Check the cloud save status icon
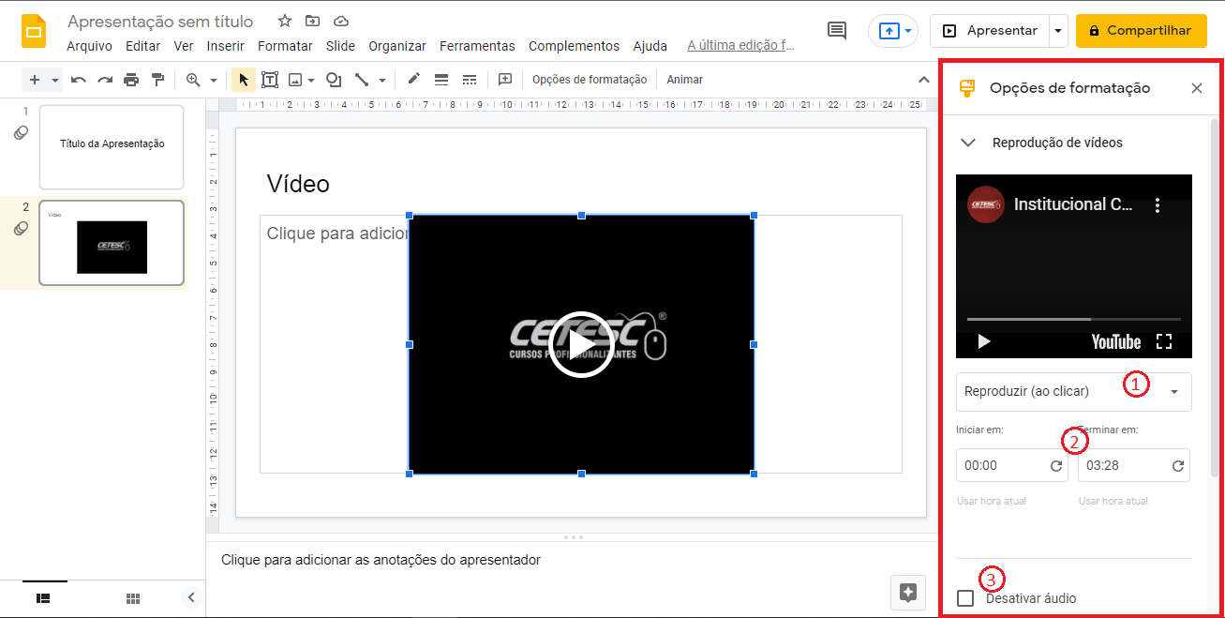Viewport: 1225px width, 618px height. (x=341, y=21)
